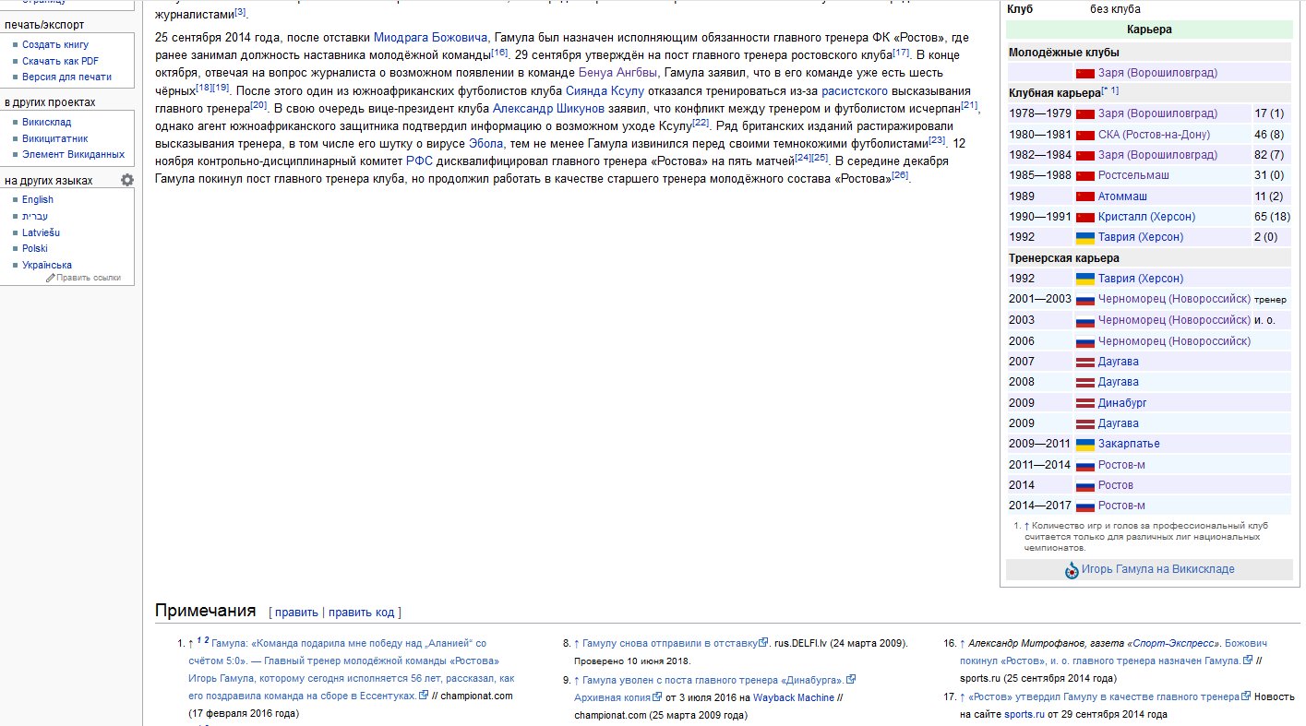Open Эбола link in text
This screenshot has width=1306, height=726.
pos(485,143)
